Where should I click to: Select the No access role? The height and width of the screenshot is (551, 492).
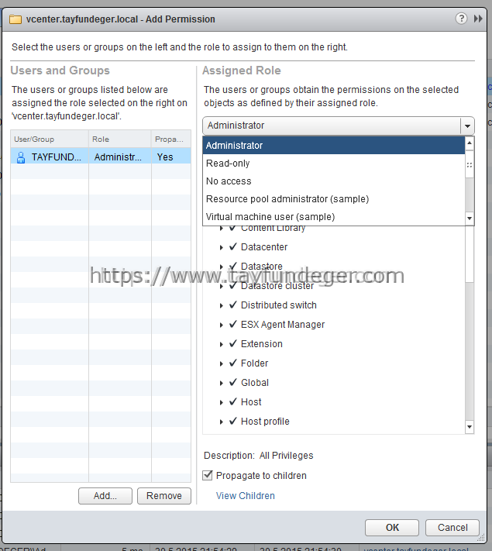point(334,181)
